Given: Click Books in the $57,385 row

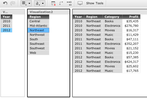Looking at the screenshot, I should tap(112, 57).
